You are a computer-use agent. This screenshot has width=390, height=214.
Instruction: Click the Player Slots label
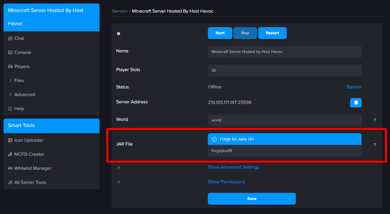click(x=128, y=70)
